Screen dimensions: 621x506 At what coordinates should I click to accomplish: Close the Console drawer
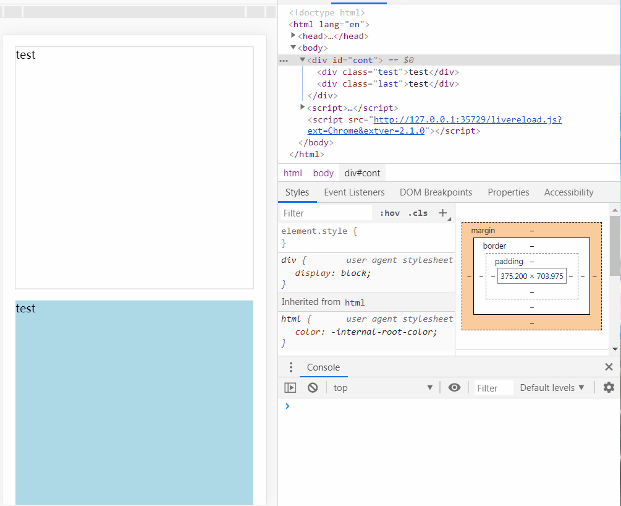[x=609, y=367]
